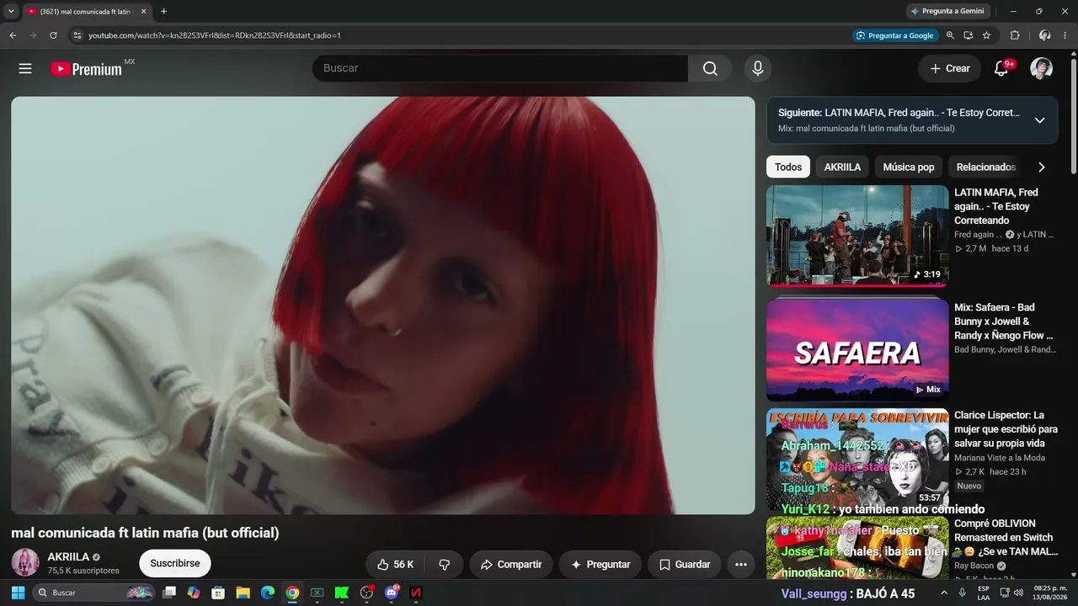
Task: Click the main video player
Action: [x=383, y=306]
